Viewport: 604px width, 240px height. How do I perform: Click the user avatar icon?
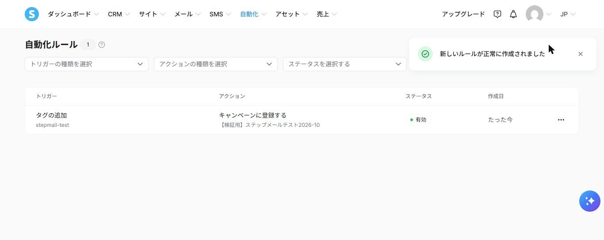[535, 14]
